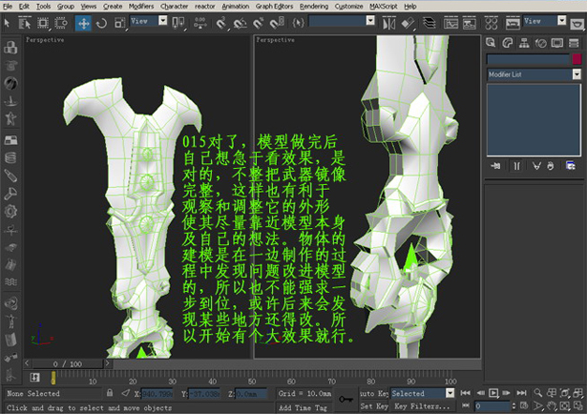Select the Select and Move tool
The height and width of the screenshot is (414, 587).
(83, 21)
